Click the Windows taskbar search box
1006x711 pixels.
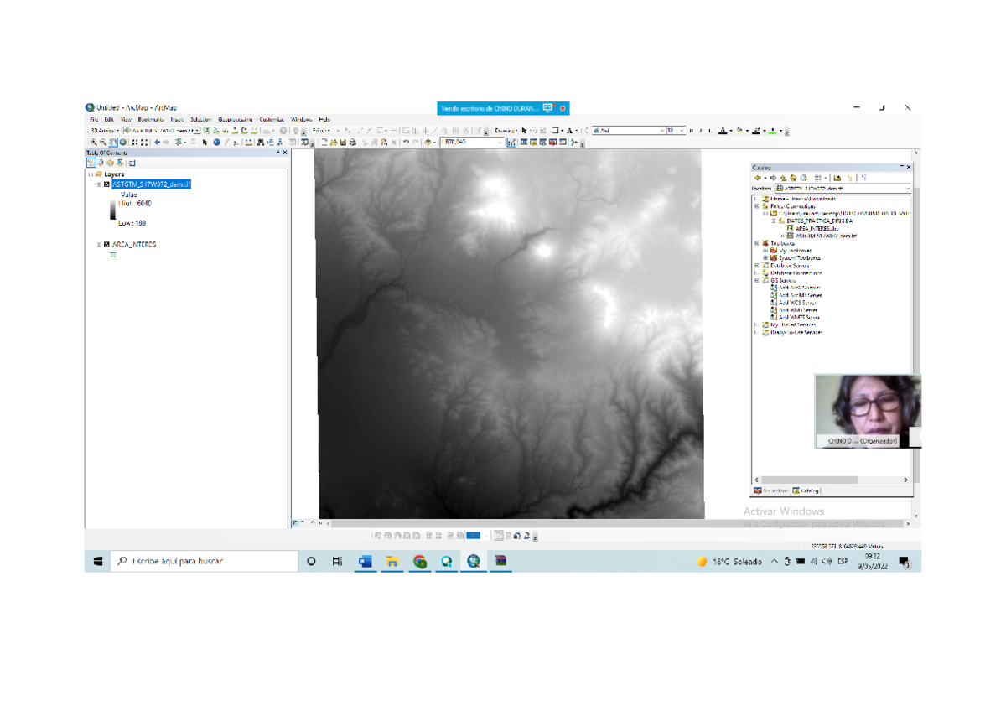[x=205, y=561]
